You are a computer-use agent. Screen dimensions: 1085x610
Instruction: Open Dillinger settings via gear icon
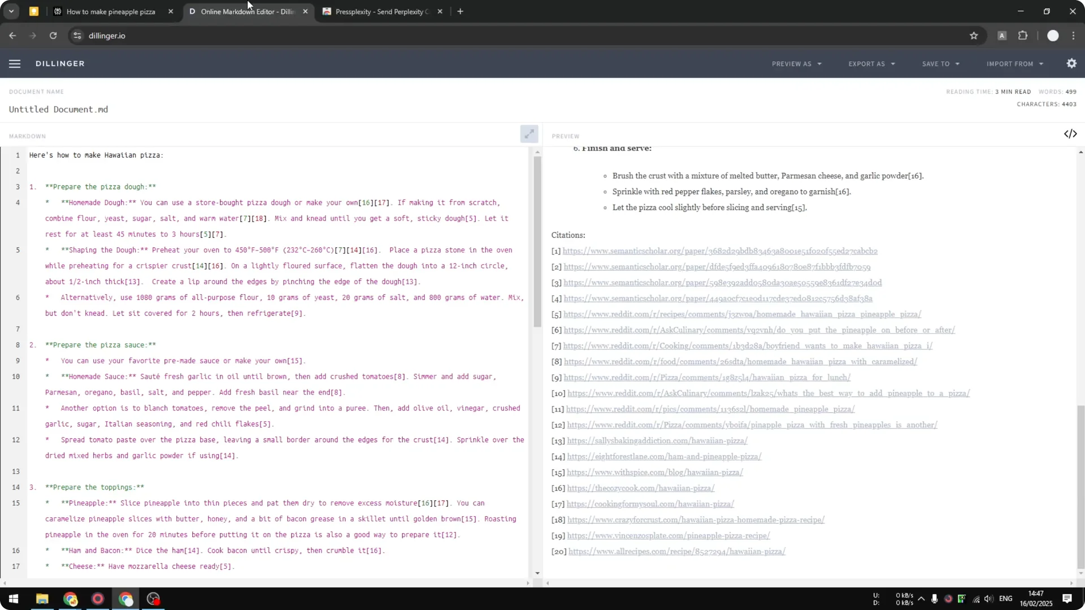[1071, 63]
